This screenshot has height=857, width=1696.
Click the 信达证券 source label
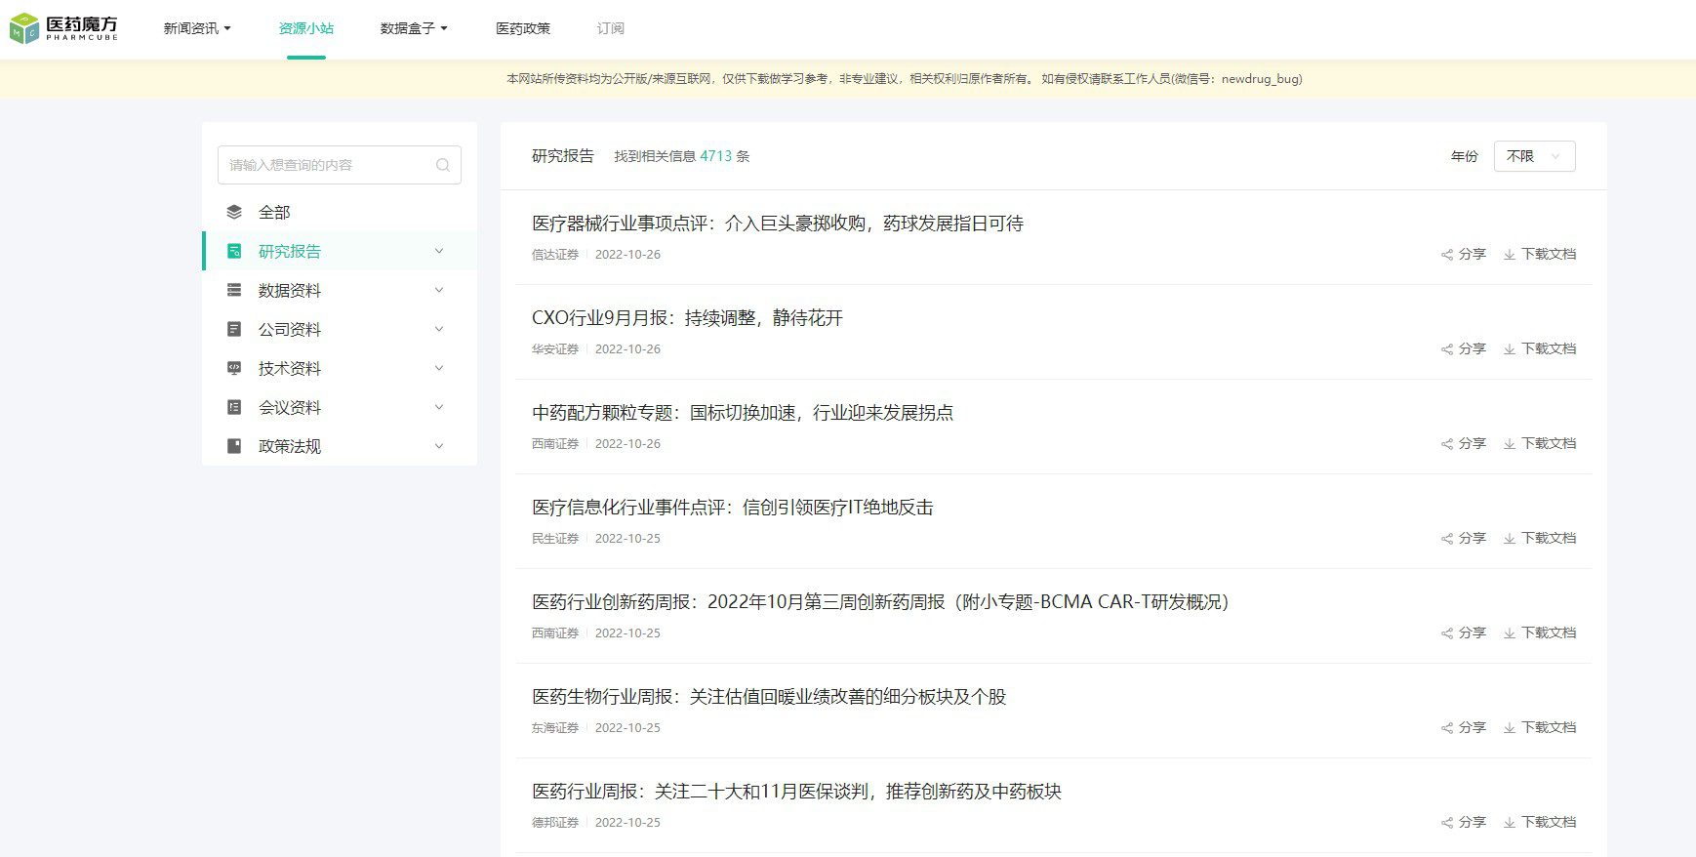click(x=555, y=255)
